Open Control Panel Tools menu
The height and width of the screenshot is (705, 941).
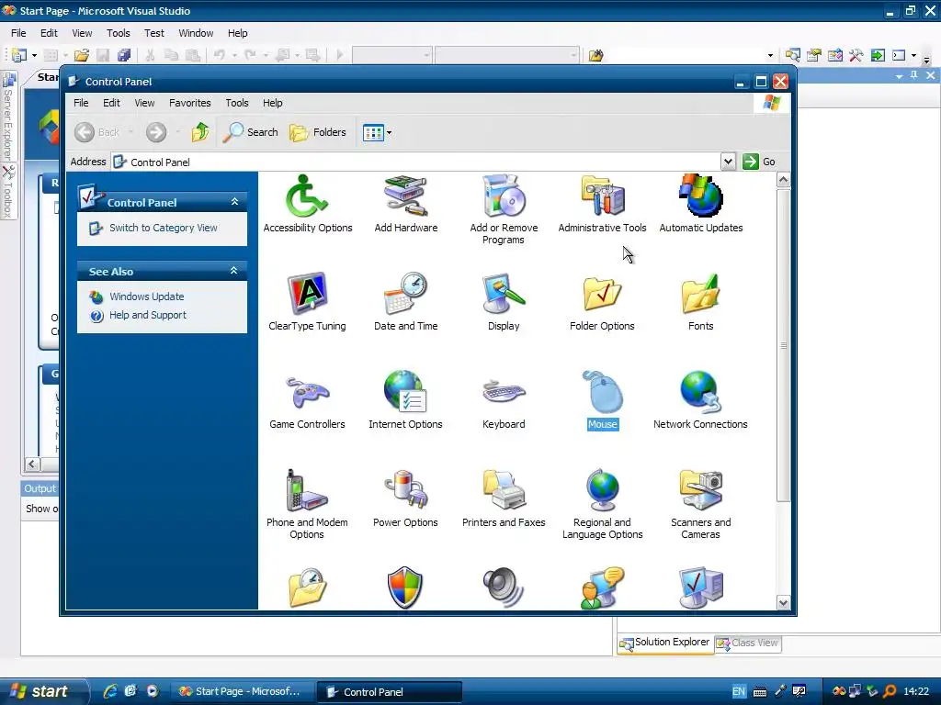coord(236,103)
